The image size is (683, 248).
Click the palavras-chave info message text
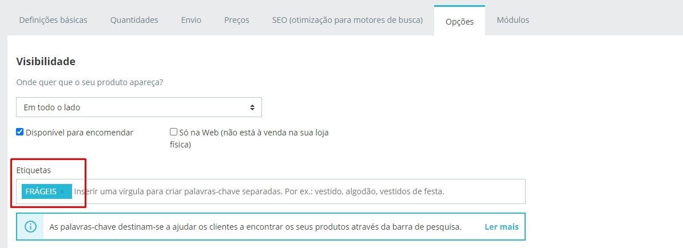(x=255, y=227)
